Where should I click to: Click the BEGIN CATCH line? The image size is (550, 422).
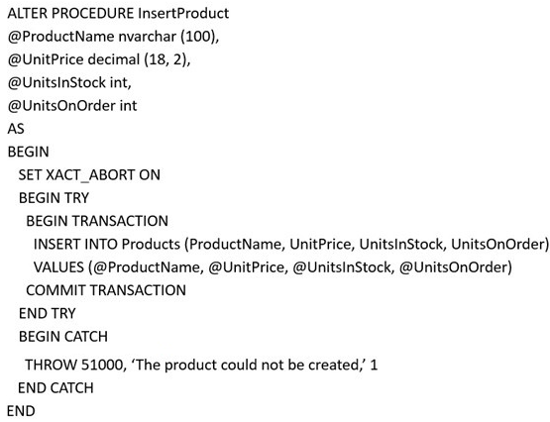coord(63,337)
